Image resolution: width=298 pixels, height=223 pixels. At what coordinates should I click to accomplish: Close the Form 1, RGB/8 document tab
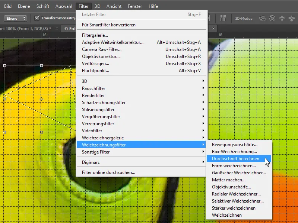[x=57, y=29]
